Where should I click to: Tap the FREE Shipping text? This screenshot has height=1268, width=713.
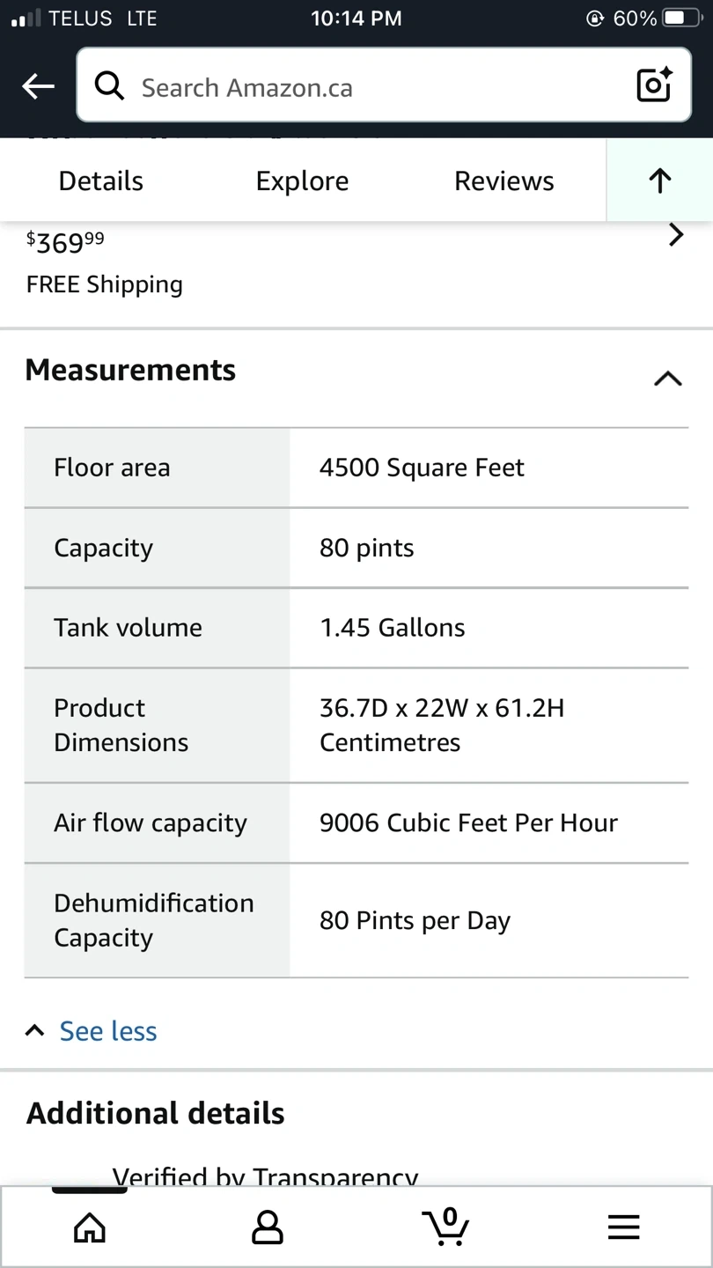pyautogui.click(x=105, y=284)
